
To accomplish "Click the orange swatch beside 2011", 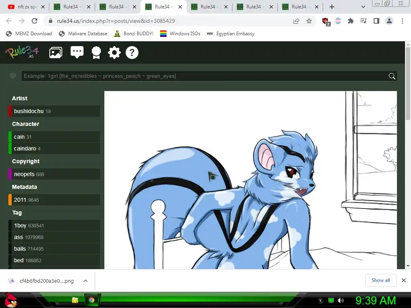I will tap(10, 200).
